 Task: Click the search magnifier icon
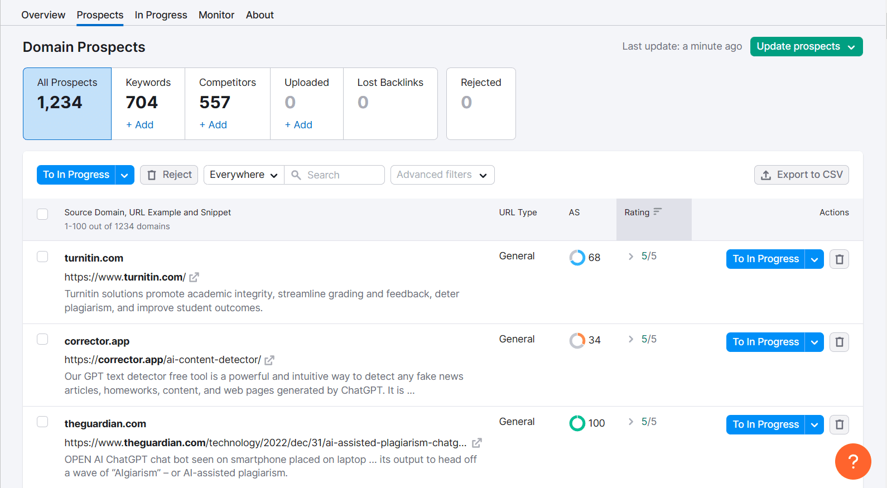296,175
